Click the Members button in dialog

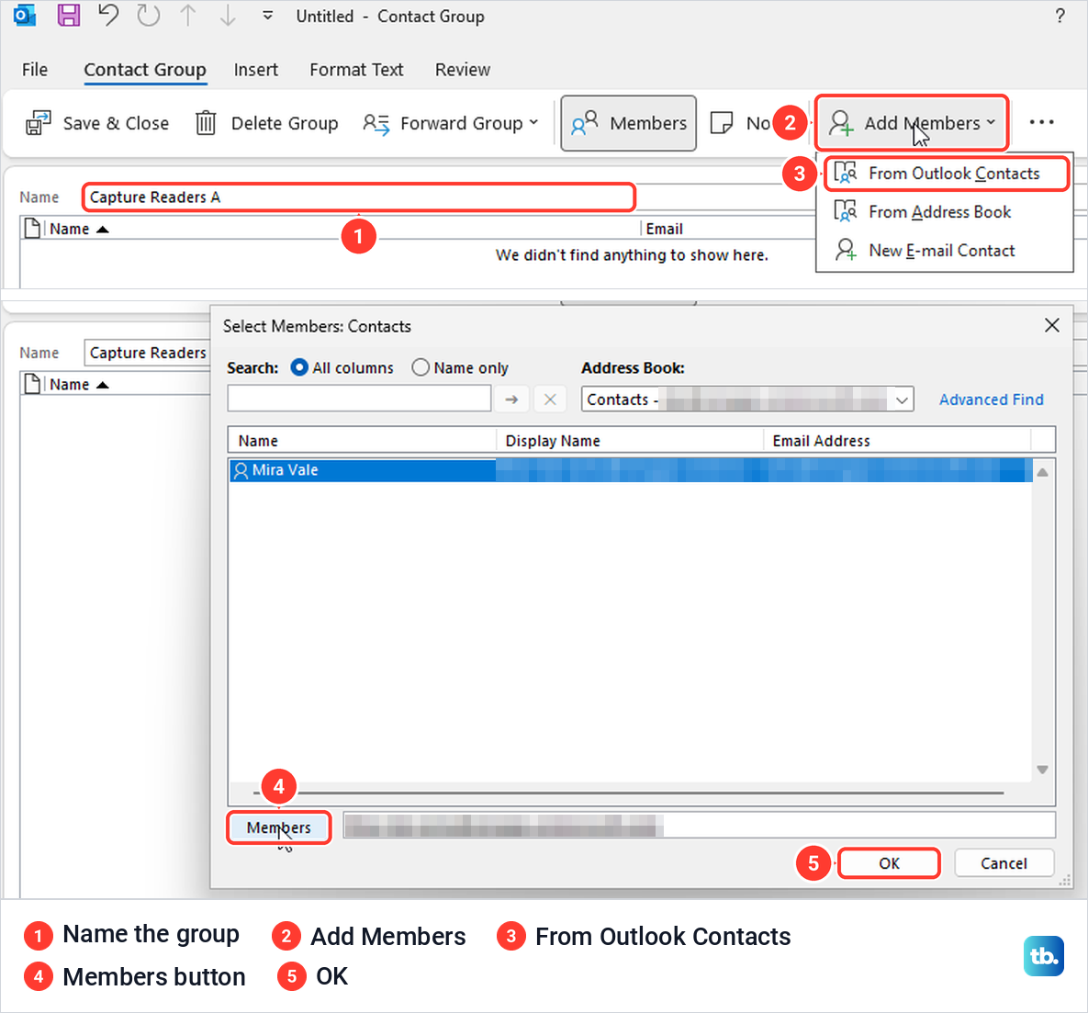(x=279, y=827)
